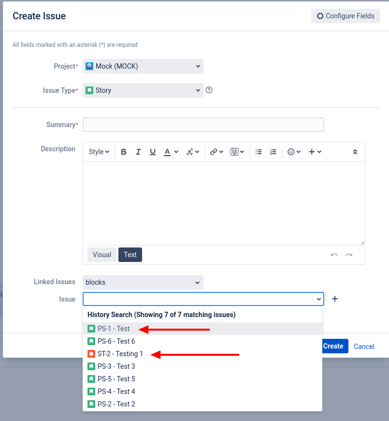389x421 pixels.
Task: Select issue ST-2 - Testing 1
Action: (x=202, y=354)
